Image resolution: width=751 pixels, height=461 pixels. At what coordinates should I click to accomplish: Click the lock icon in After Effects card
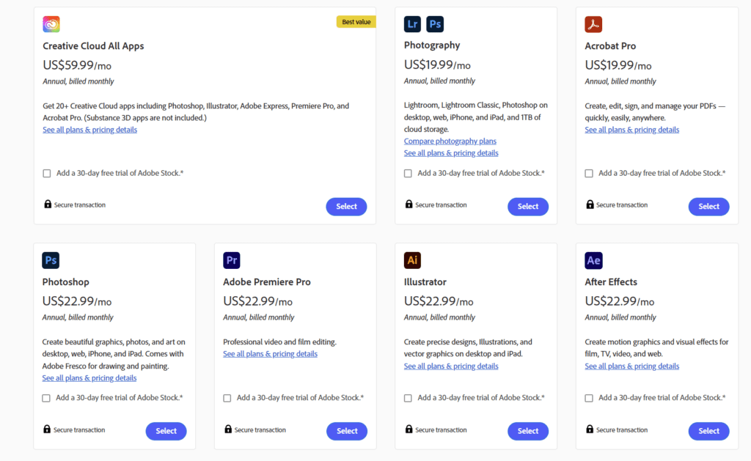(x=590, y=429)
